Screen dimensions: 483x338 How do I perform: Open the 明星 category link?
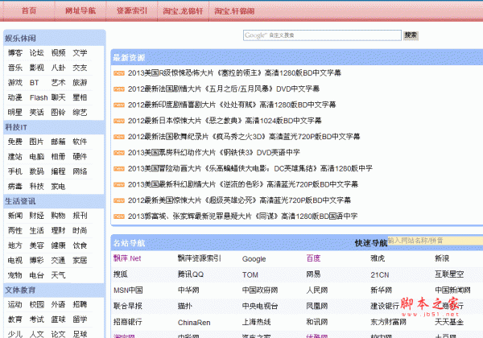[x=15, y=113]
